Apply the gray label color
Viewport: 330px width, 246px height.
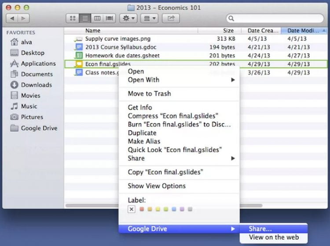coord(190,209)
